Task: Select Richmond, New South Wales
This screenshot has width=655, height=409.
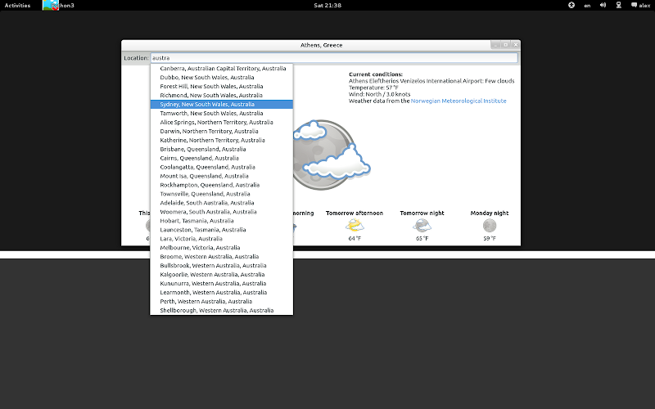Action: point(222,95)
